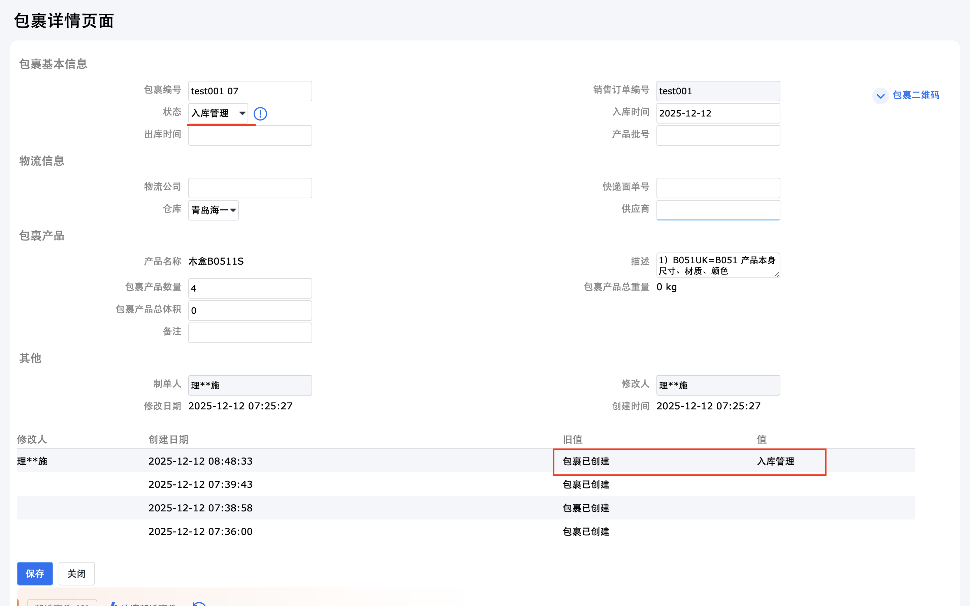The height and width of the screenshot is (606, 970).
Task: Open the 状态 dropdown showing 入库管理
Action: click(218, 113)
